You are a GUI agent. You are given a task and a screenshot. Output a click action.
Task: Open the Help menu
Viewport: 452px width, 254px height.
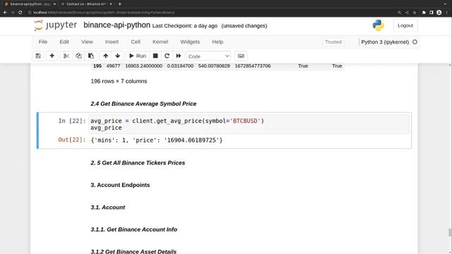pyautogui.click(x=218, y=42)
